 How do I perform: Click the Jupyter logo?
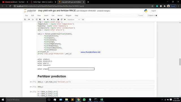pyautogui.click(x=30, y=11)
